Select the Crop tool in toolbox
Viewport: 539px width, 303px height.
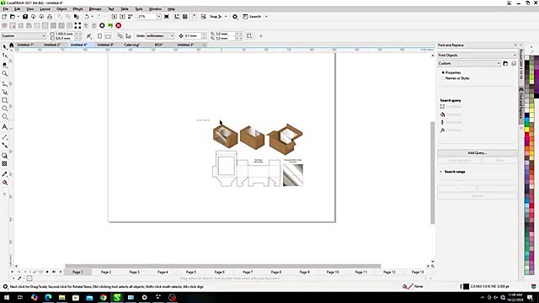pos(4,65)
